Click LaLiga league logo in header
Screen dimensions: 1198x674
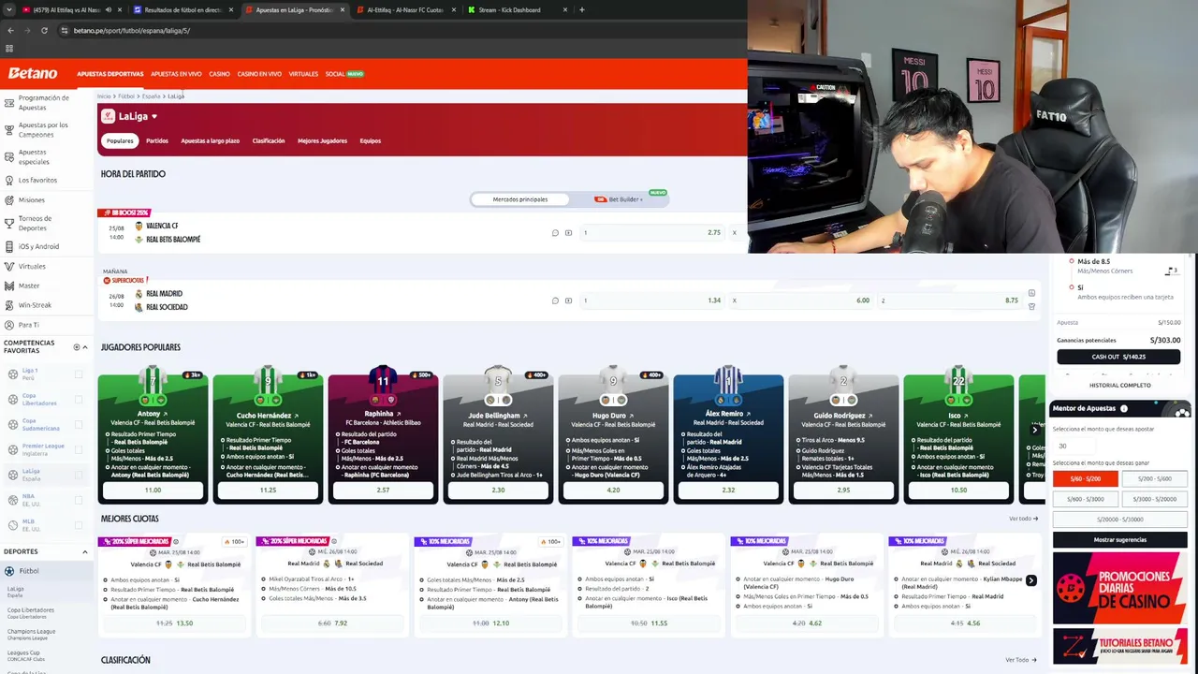pyautogui.click(x=109, y=116)
